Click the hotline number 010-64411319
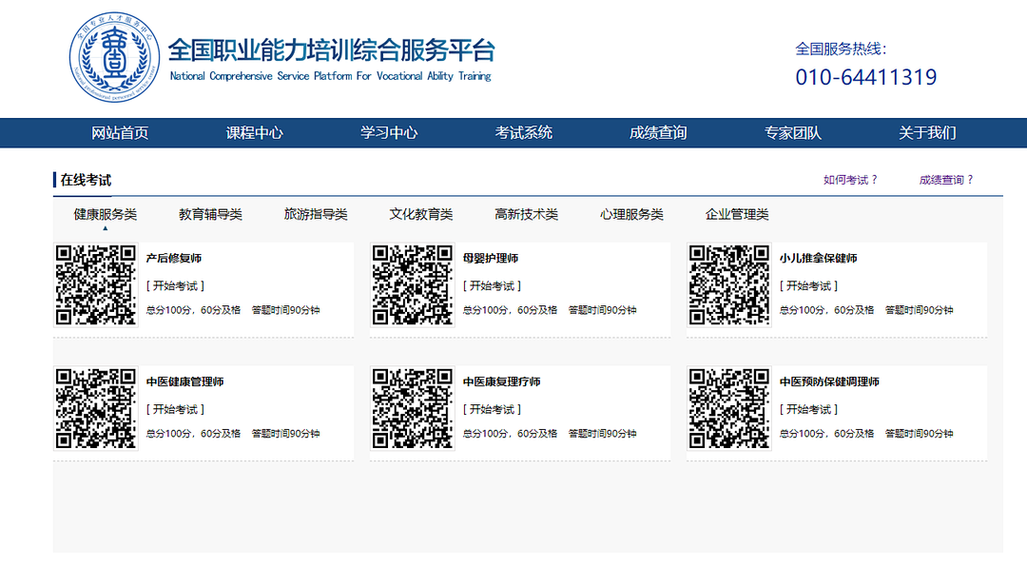 tap(866, 77)
